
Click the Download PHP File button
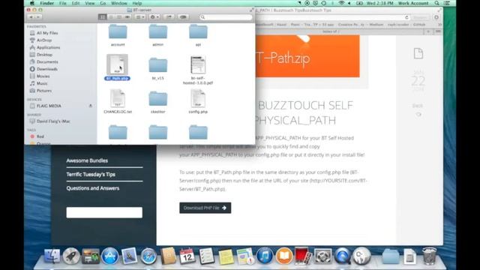coord(205,208)
